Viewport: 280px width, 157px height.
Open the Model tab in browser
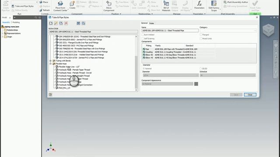pos(4,17)
